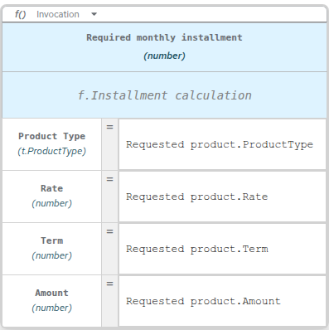Screen dimensions: 329x330
Task: Edit the 'Requested product.Rate' expression cell
Action: click(222, 197)
